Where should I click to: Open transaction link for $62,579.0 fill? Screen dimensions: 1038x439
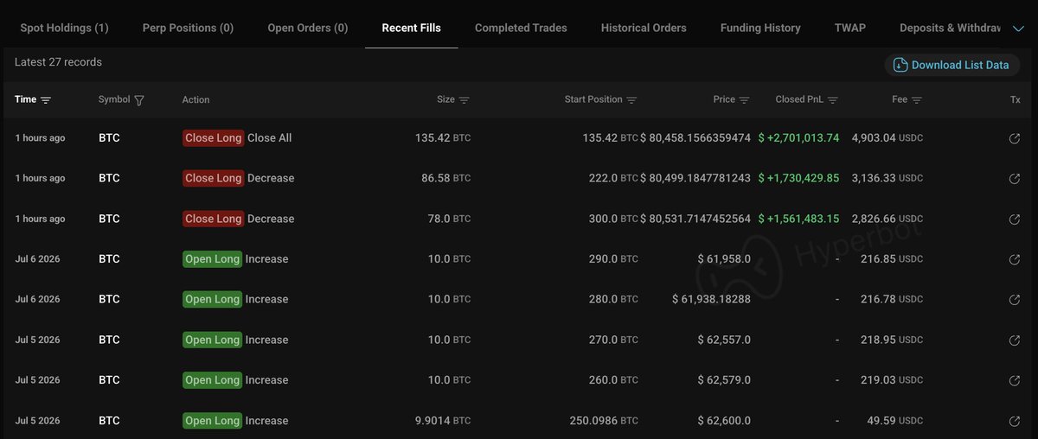(1015, 380)
